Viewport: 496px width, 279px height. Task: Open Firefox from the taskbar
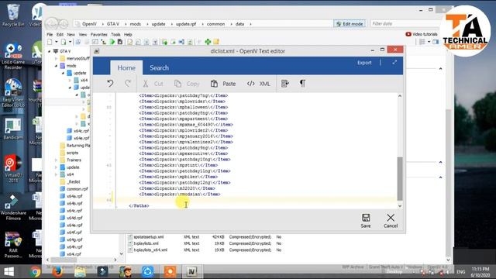(57, 272)
